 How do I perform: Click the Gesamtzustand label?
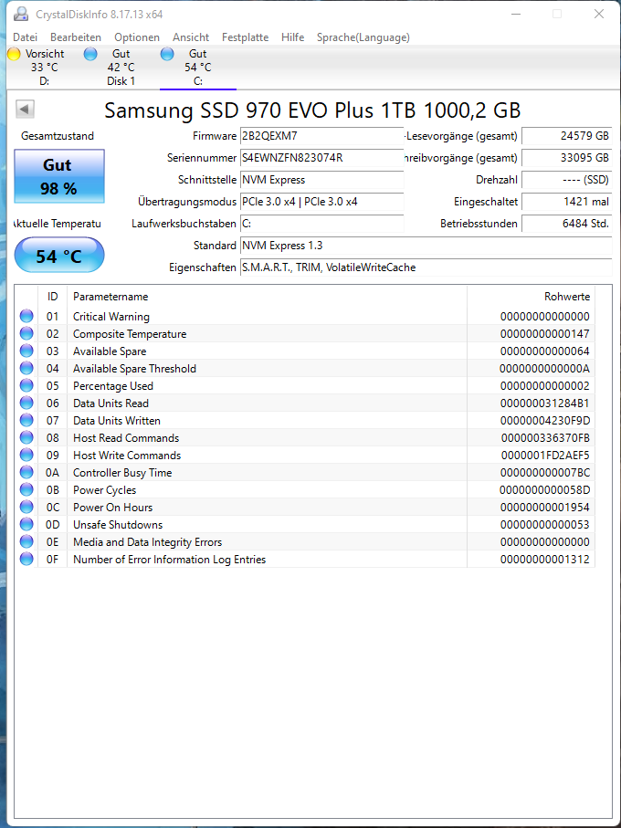click(x=58, y=136)
